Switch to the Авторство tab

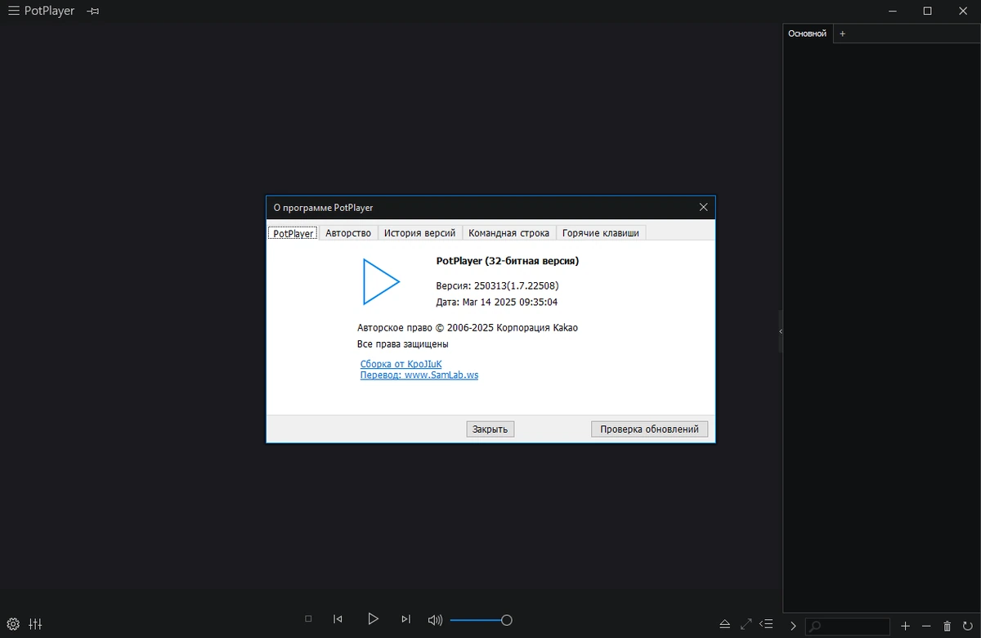(348, 233)
